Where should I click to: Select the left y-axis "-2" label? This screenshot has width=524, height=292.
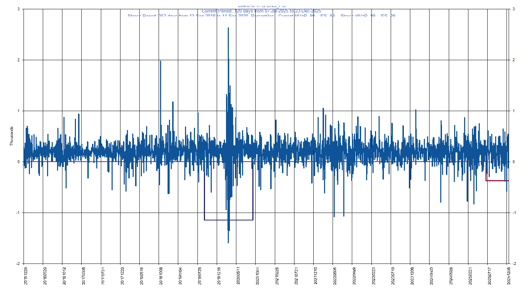click(18, 264)
